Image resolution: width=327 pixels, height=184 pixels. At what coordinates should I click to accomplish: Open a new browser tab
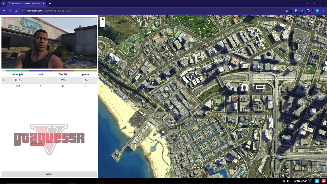(50, 4)
